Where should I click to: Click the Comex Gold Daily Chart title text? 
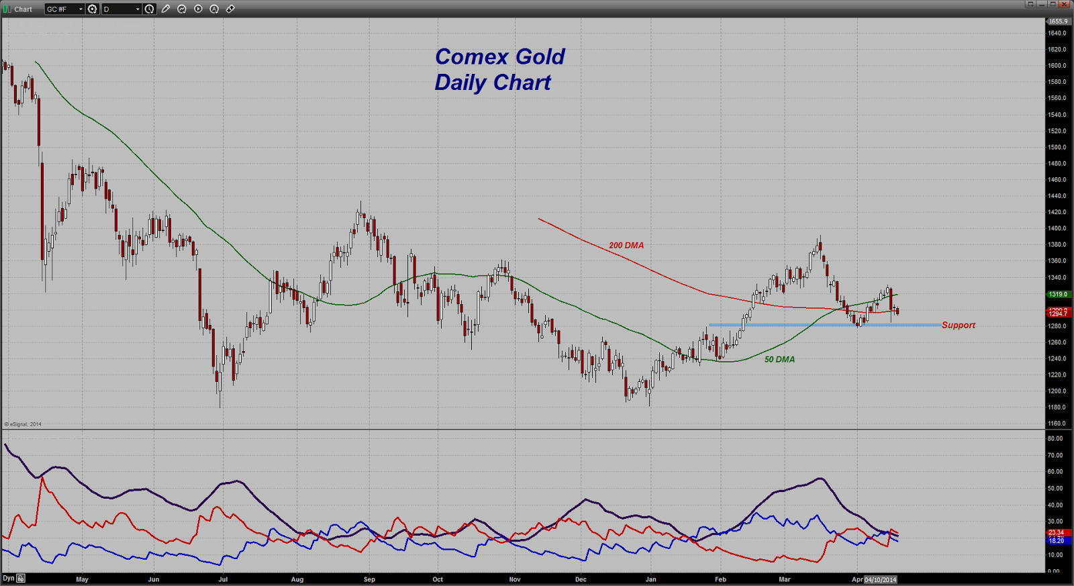(499, 69)
